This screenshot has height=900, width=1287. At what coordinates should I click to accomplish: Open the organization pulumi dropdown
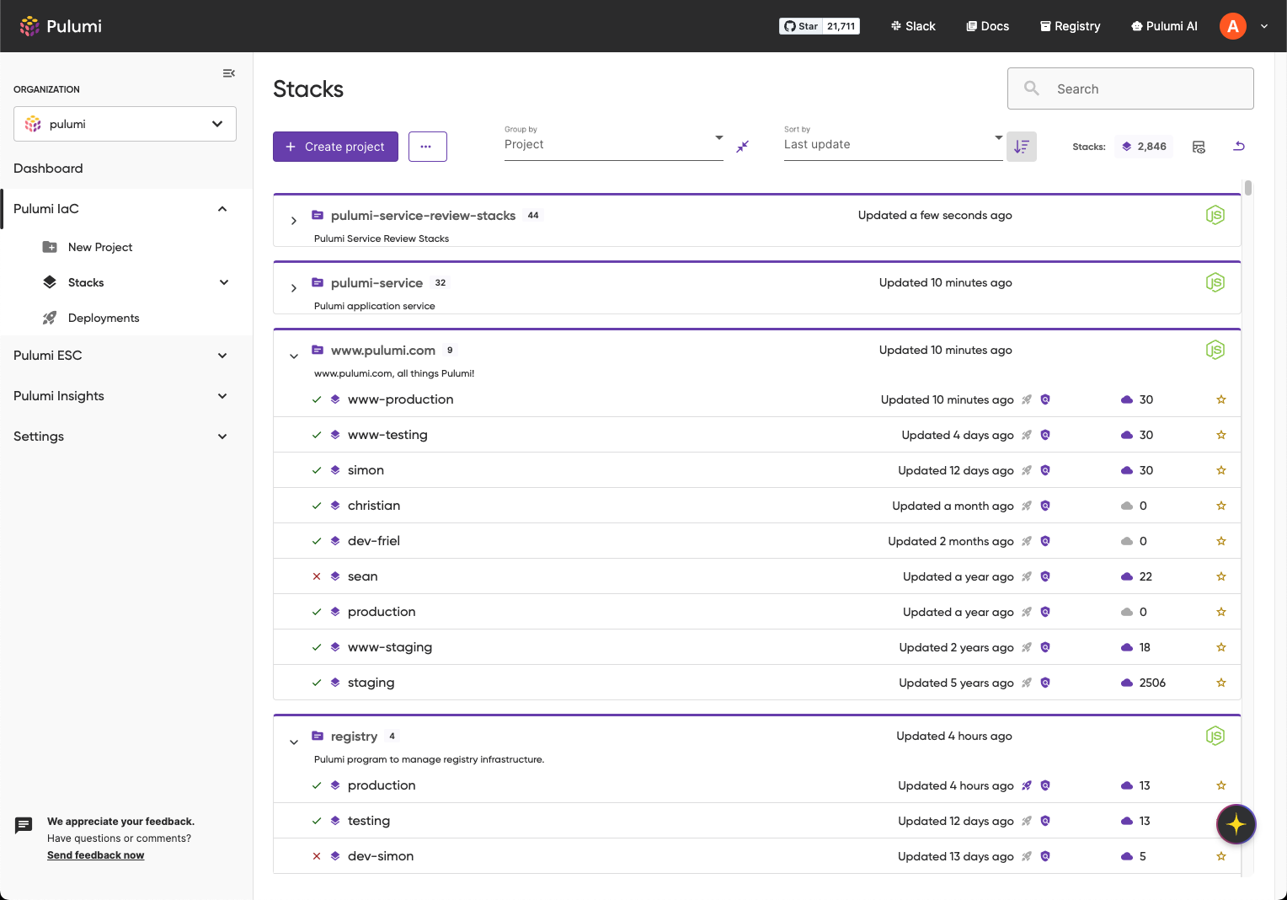(125, 124)
